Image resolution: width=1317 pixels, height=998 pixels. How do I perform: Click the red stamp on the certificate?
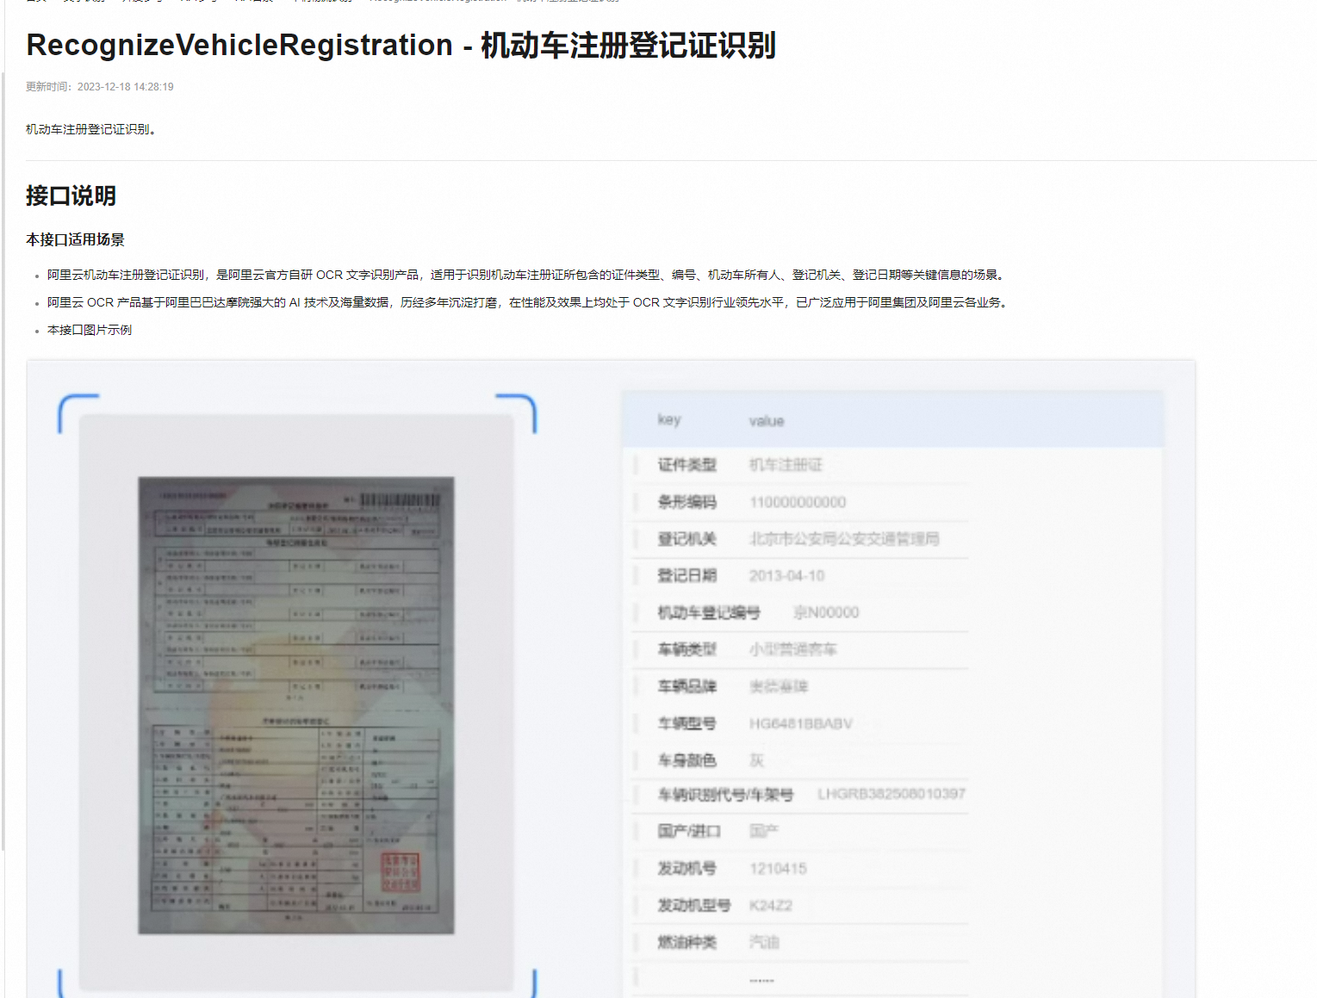pos(401,871)
